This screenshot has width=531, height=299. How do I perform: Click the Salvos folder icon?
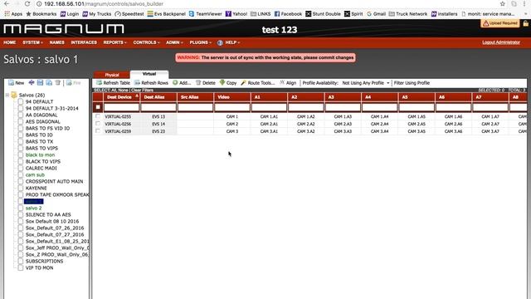[14, 95]
